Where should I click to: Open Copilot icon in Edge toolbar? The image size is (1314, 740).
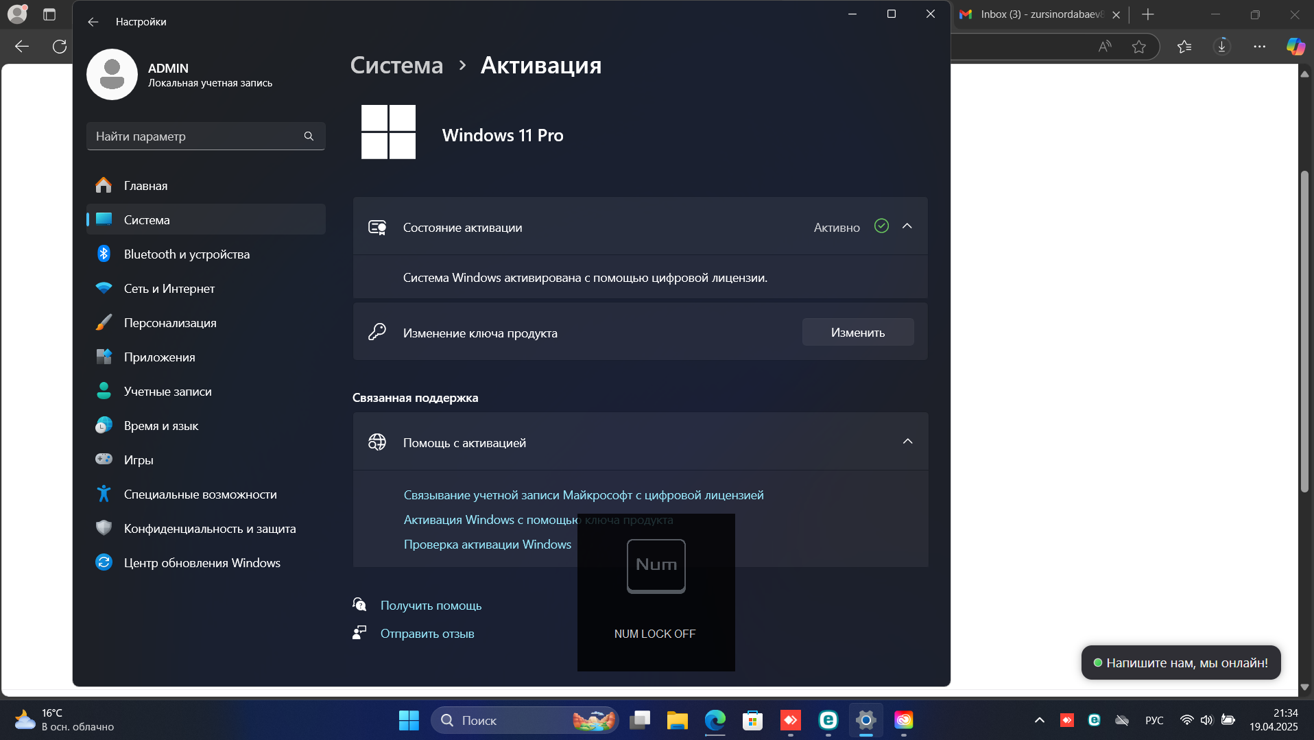pos(1295,47)
